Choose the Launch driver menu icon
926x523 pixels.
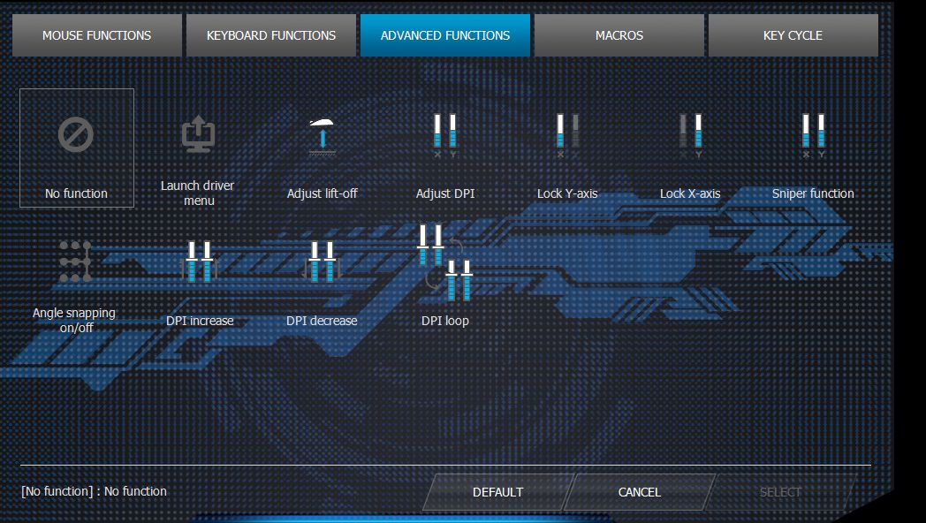[199, 134]
